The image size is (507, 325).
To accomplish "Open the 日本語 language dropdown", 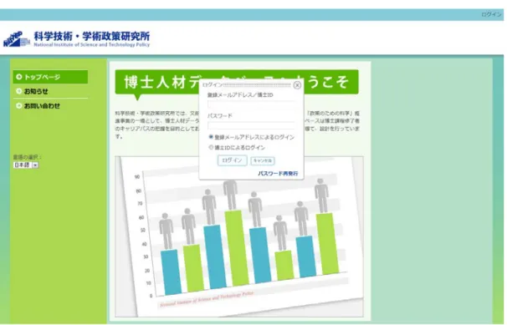I will 26,165.
